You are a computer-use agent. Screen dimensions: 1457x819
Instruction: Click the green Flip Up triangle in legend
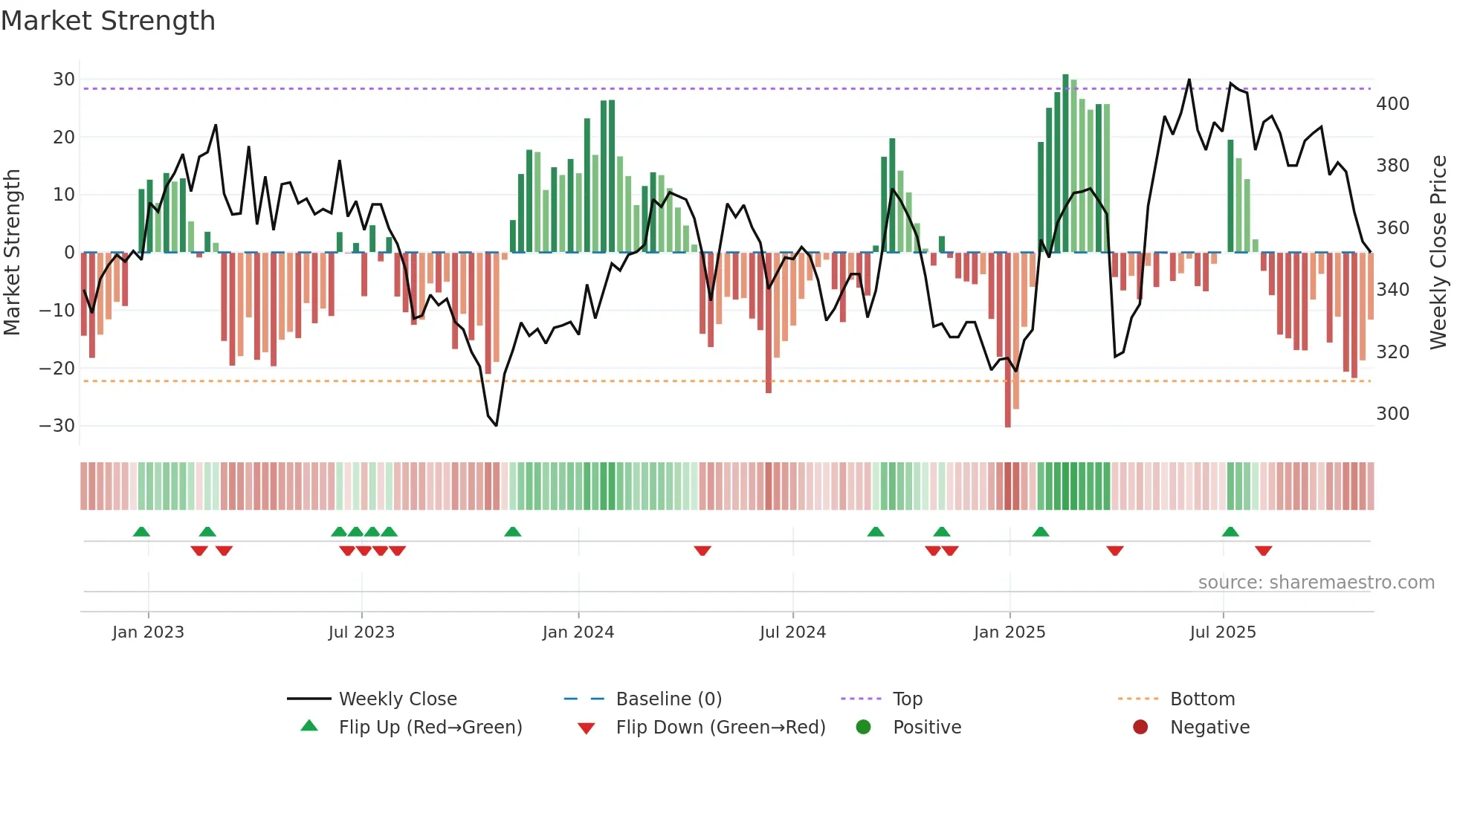(x=309, y=726)
